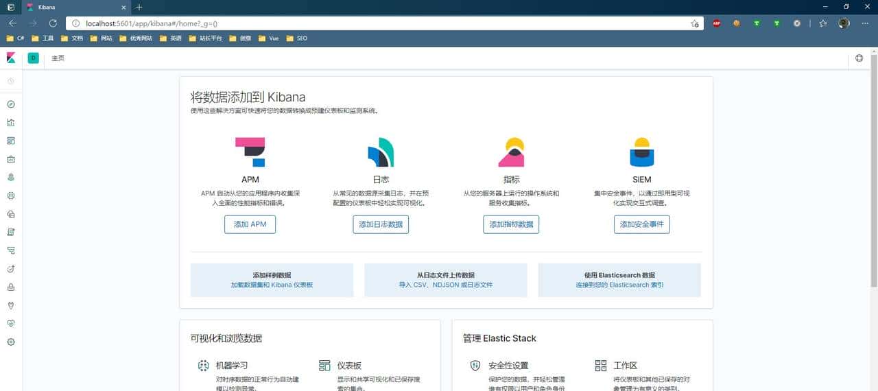Click the ABP extension icon

[x=716, y=23]
